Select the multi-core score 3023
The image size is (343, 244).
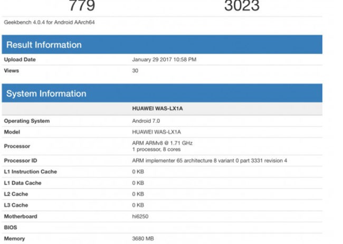(x=242, y=5)
